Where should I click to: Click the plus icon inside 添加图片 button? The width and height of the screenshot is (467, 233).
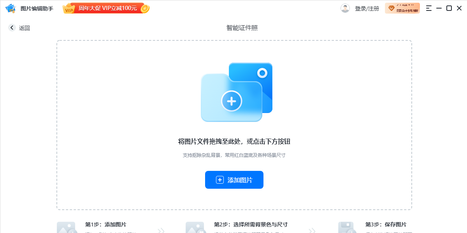pos(220,180)
